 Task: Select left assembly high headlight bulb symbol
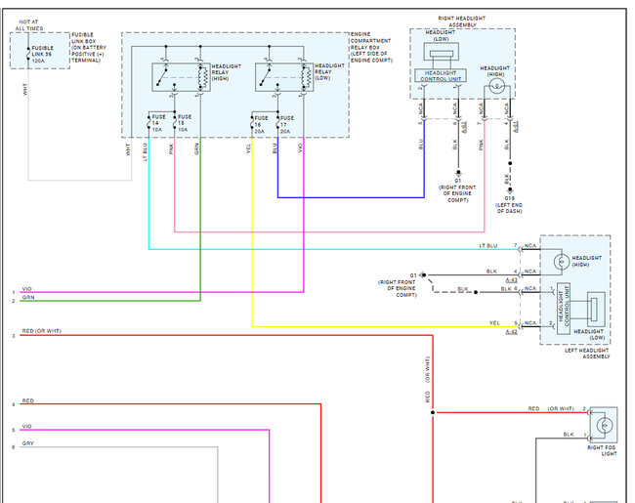pos(562,262)
